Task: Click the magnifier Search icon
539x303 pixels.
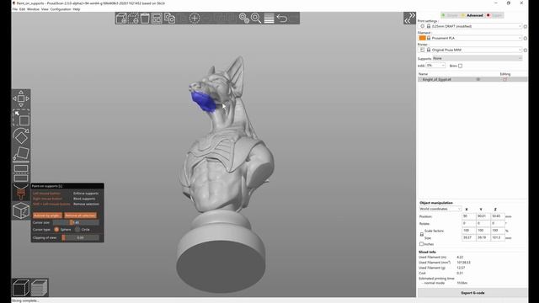Action: (256, 19)
